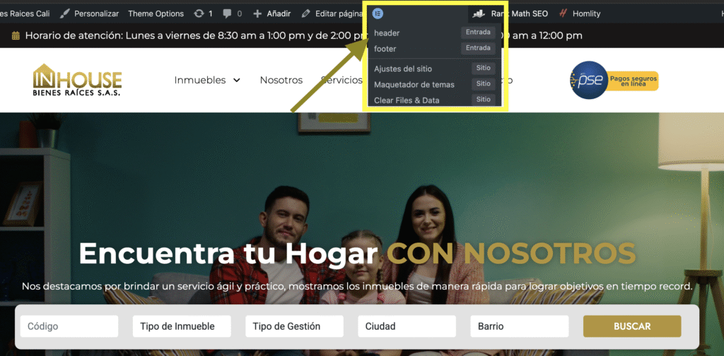Click the PSE Pagos seguros en línea button
724x356 pixels.
[614, 81]
